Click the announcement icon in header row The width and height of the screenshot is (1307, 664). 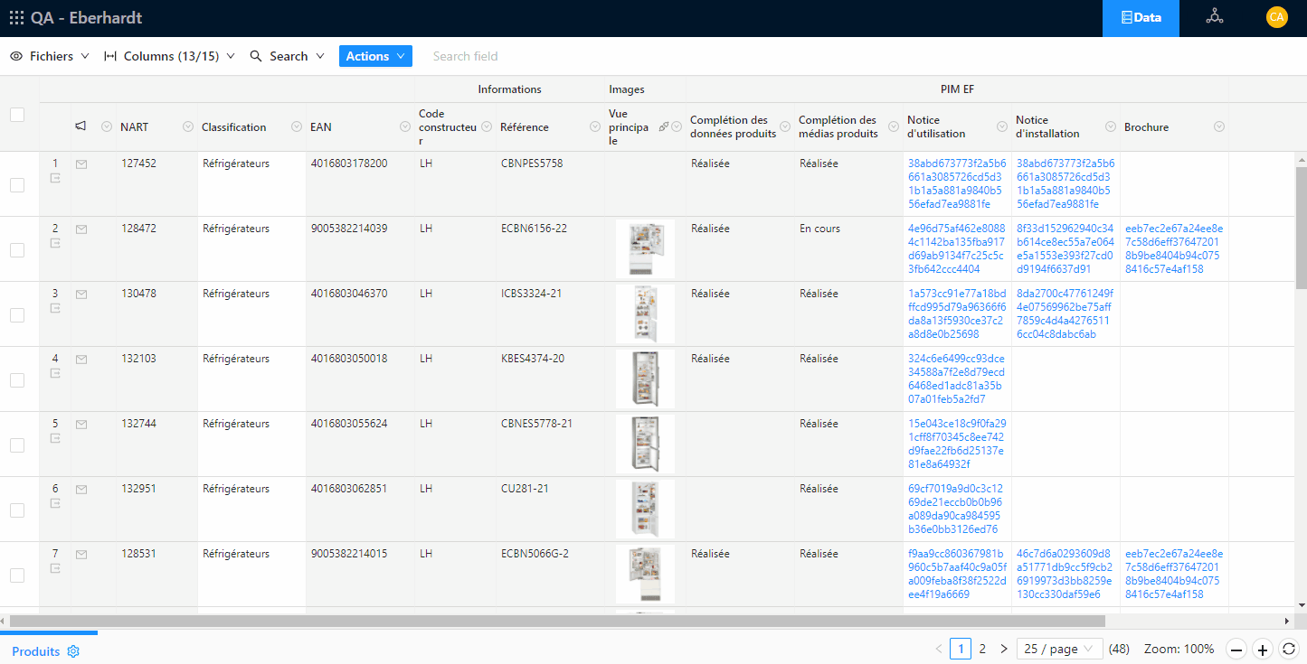click(x=81, y=126)
